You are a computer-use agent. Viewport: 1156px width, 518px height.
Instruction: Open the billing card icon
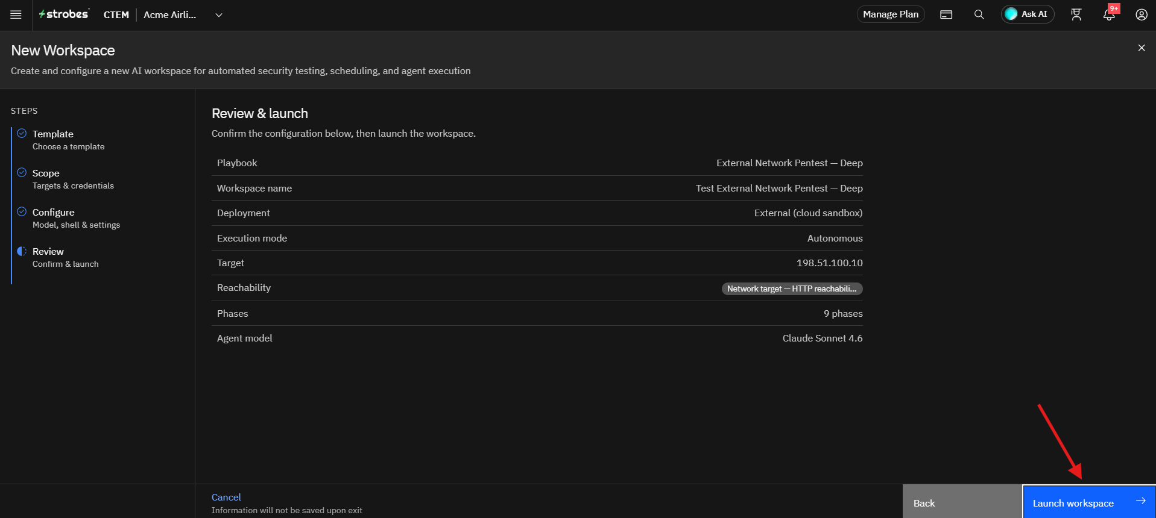point(946,14)
